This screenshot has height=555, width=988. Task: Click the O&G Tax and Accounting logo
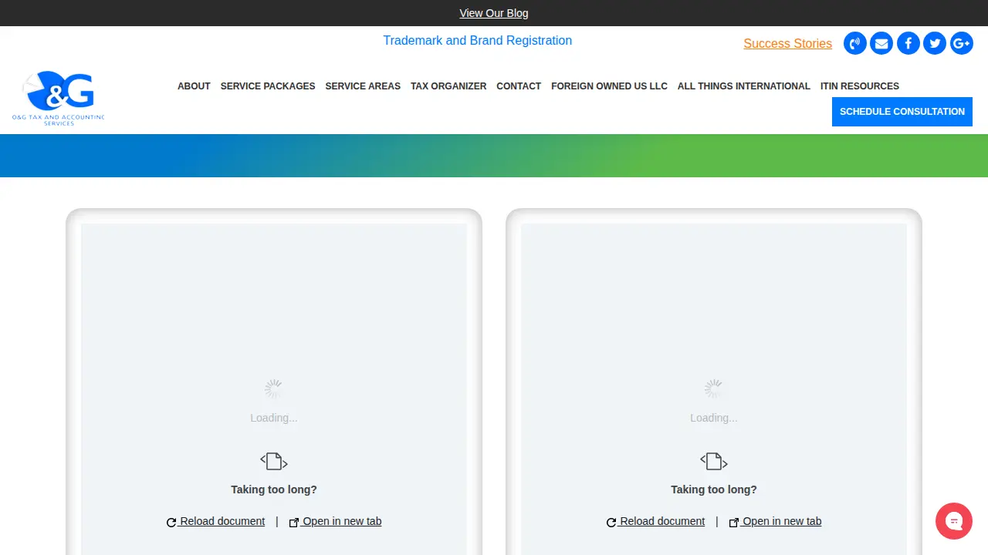[x=59, y=99]
